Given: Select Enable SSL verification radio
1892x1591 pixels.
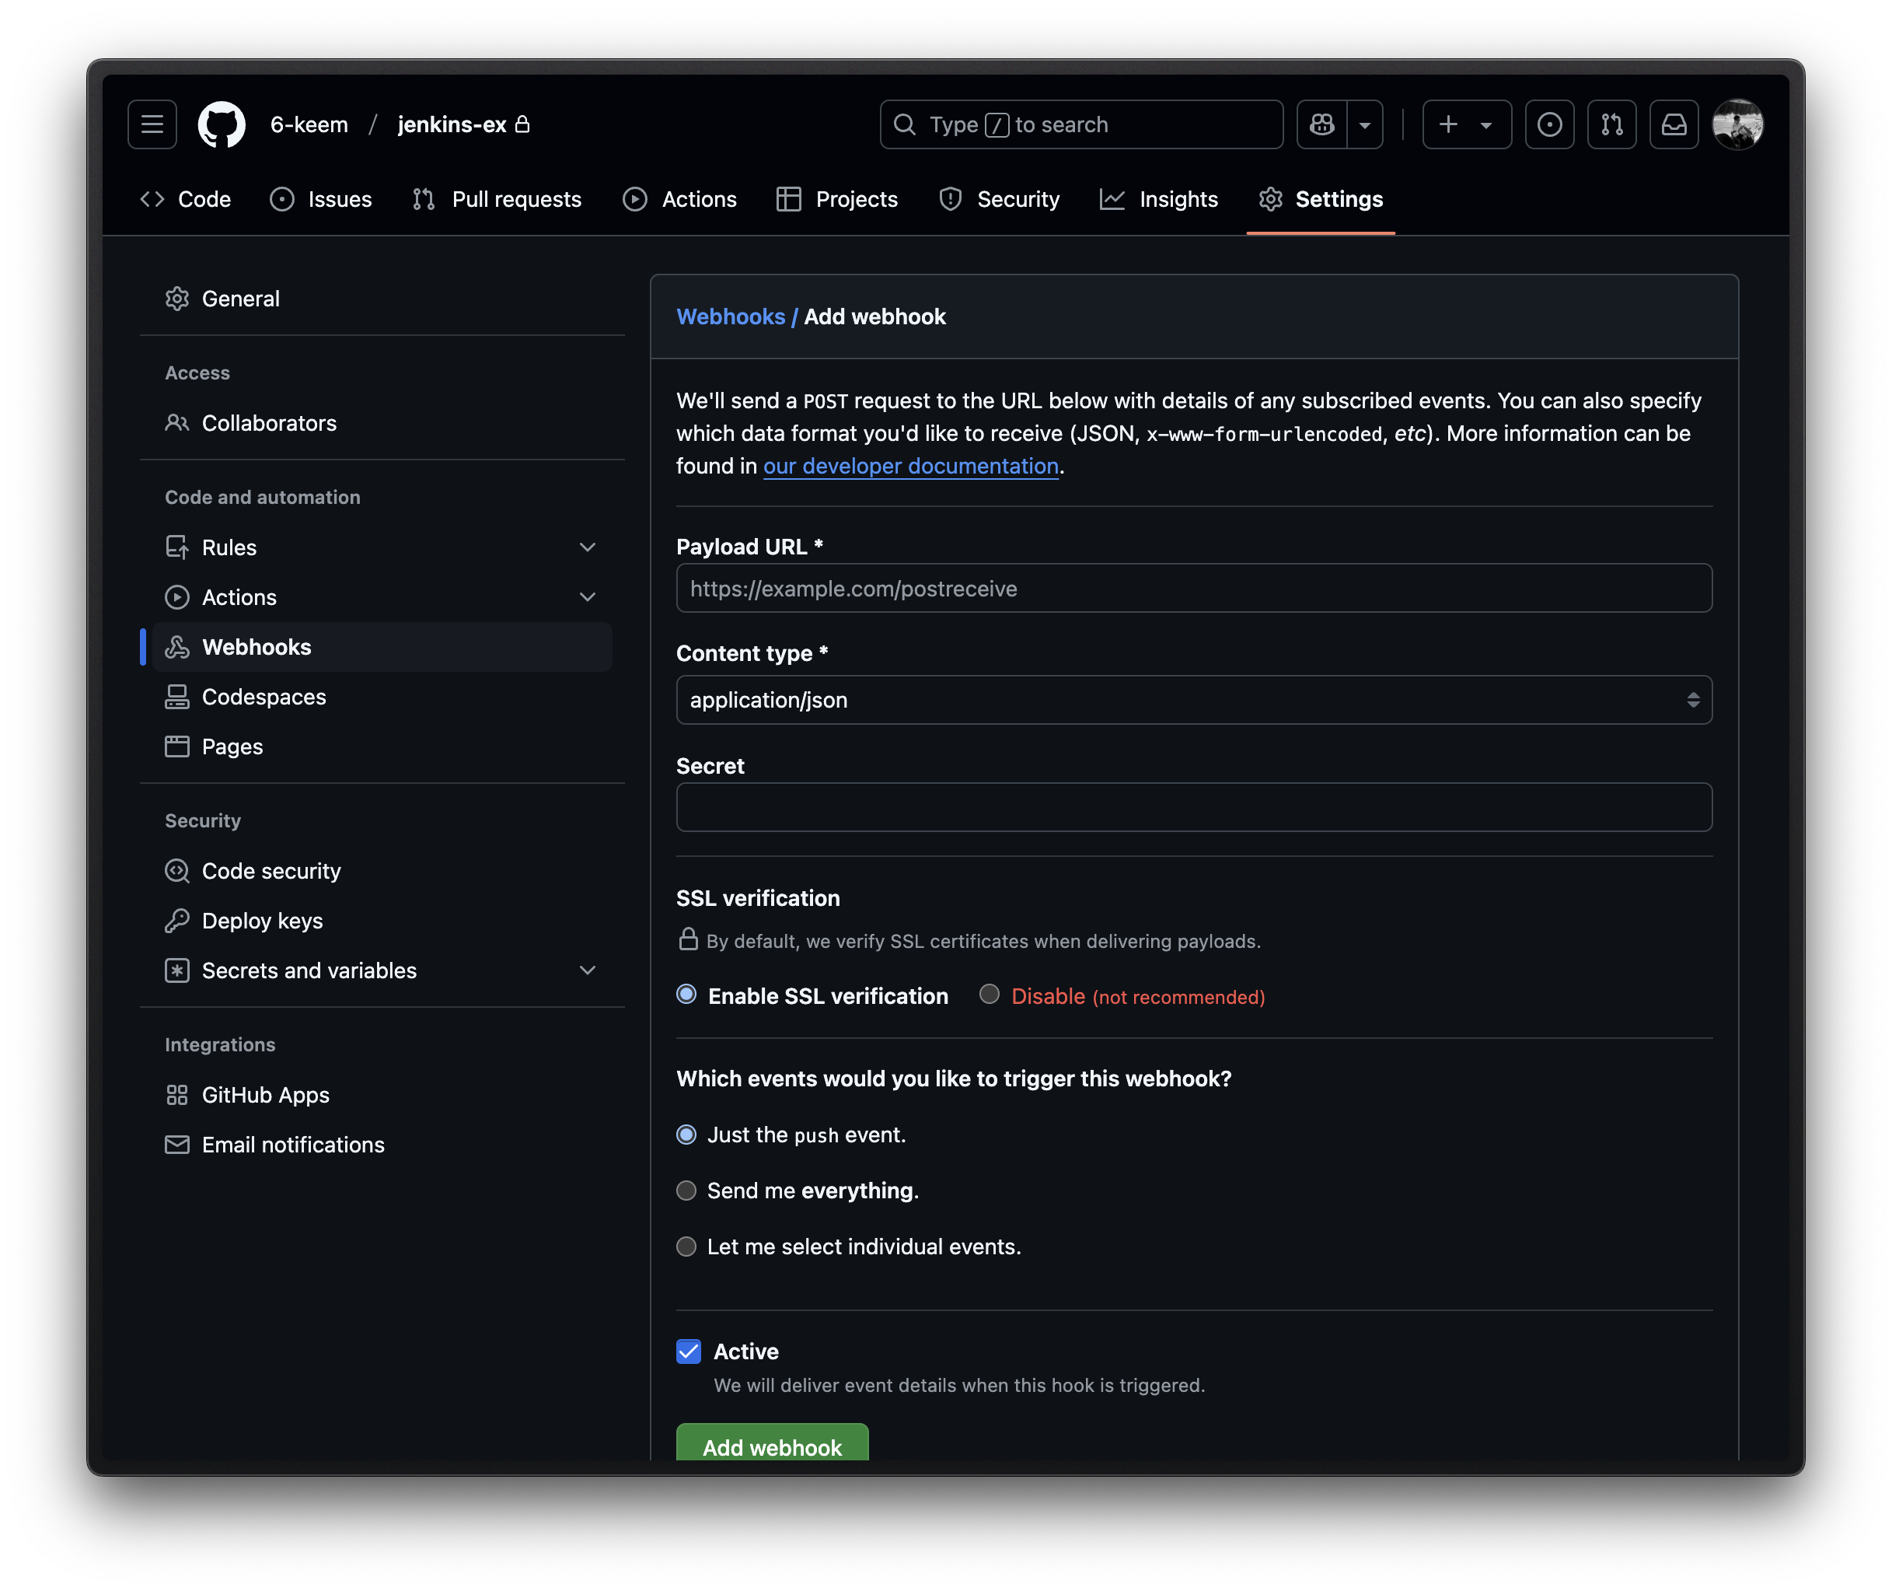Looking at the screenshot, I should (x=686, y=995).
